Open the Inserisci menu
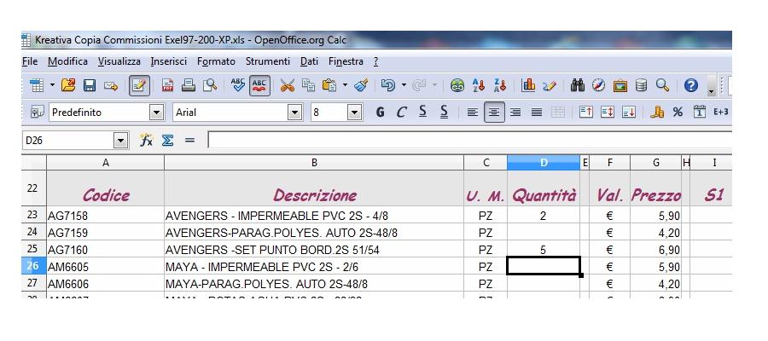The height and width of the screenshot is (341, 768). click(x=169, y=61)
